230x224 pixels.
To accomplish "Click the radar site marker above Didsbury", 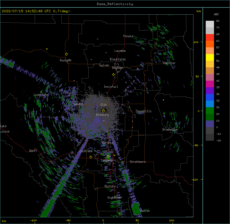I will tap(104, 111).
